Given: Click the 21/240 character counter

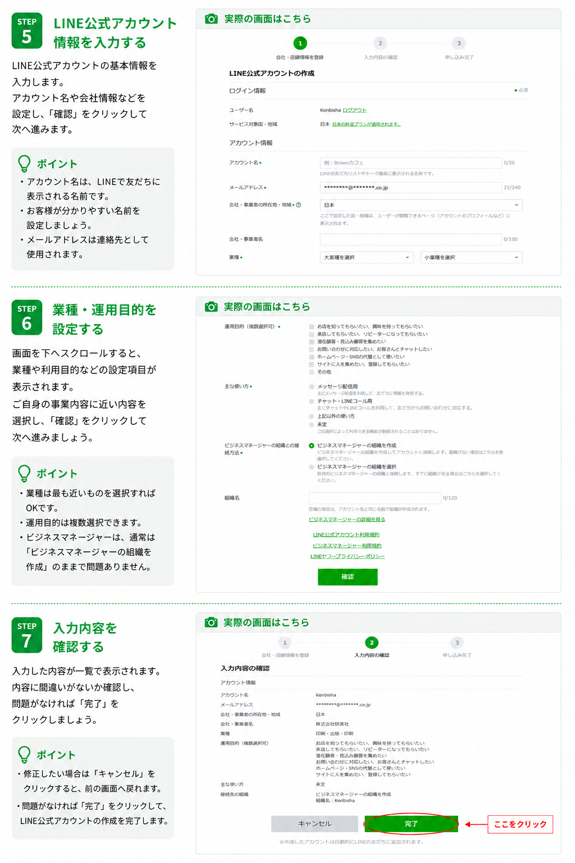Looking at the screenshot, I should 512,188.
